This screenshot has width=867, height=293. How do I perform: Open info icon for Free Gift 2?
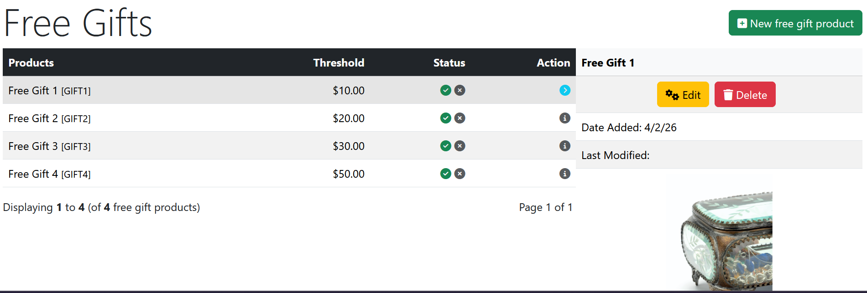pyautogui.click(x=564, y=118)
